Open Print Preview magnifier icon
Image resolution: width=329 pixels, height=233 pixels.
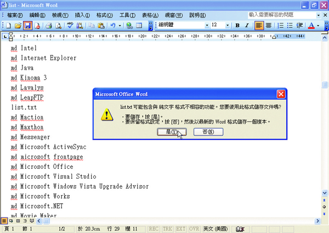pyautogui.click(x=58, y=26)
